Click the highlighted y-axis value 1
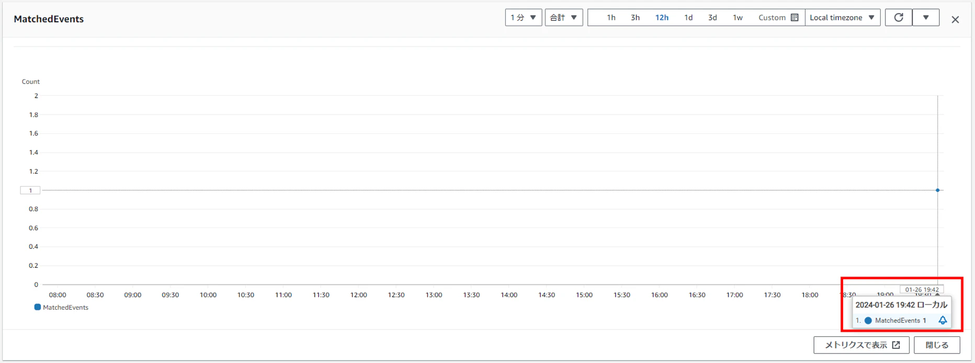This screenshot has height=363, width=975. [30, 190]
